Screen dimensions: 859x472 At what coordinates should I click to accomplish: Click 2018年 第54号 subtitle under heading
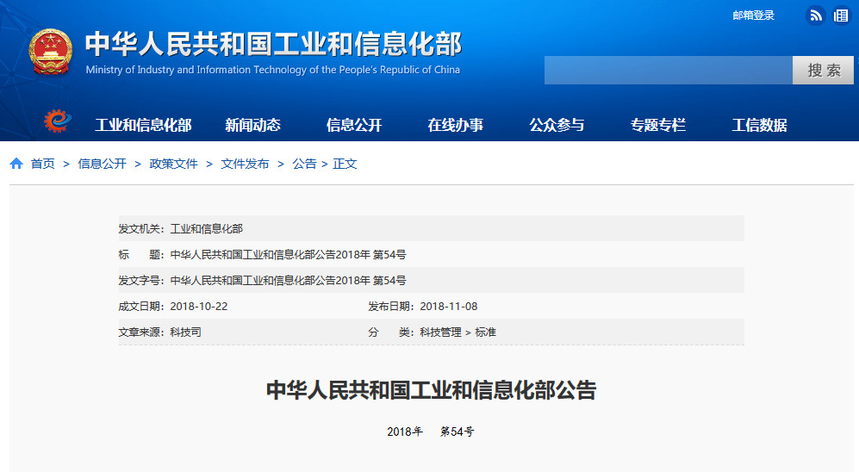(x=431, y=432)
